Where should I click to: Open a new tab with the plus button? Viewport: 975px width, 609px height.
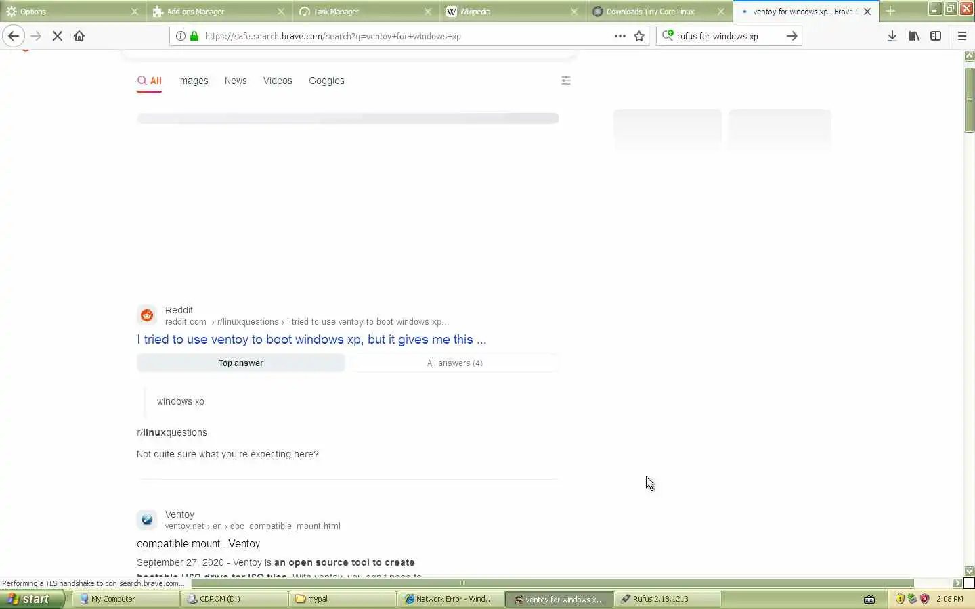coord(890,11)
